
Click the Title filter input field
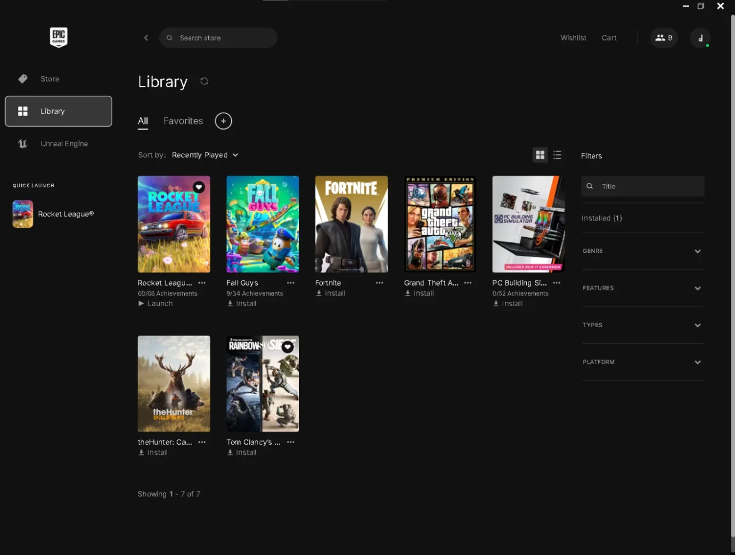(643, 186)
